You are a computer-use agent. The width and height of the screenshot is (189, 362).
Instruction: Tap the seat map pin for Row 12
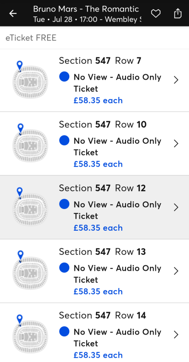20,193
